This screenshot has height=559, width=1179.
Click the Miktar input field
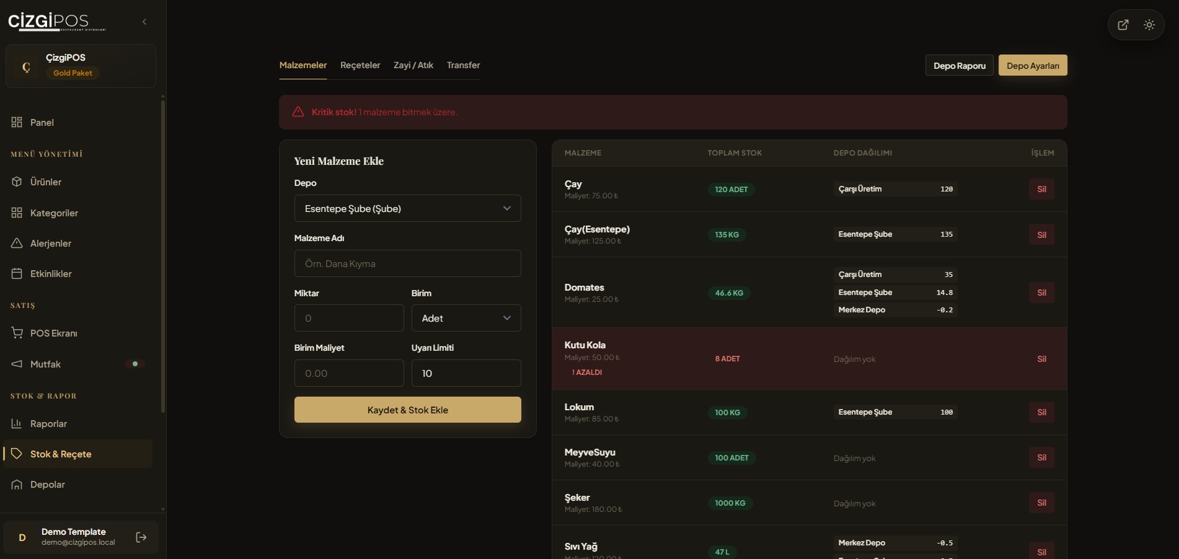(349, 318)
